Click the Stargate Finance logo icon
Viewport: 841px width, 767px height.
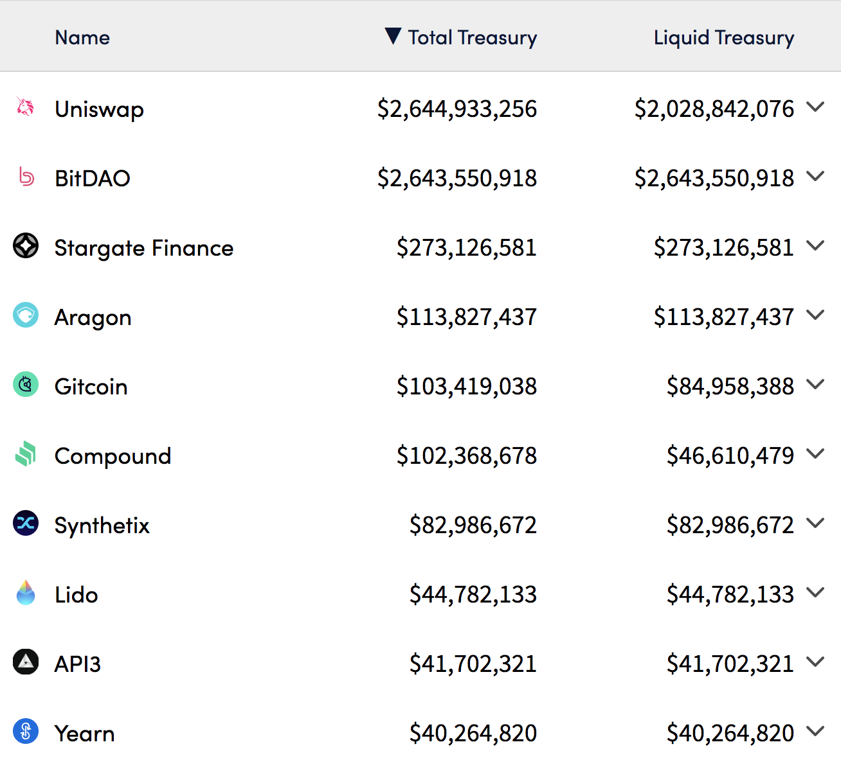(x=26, y=246)
